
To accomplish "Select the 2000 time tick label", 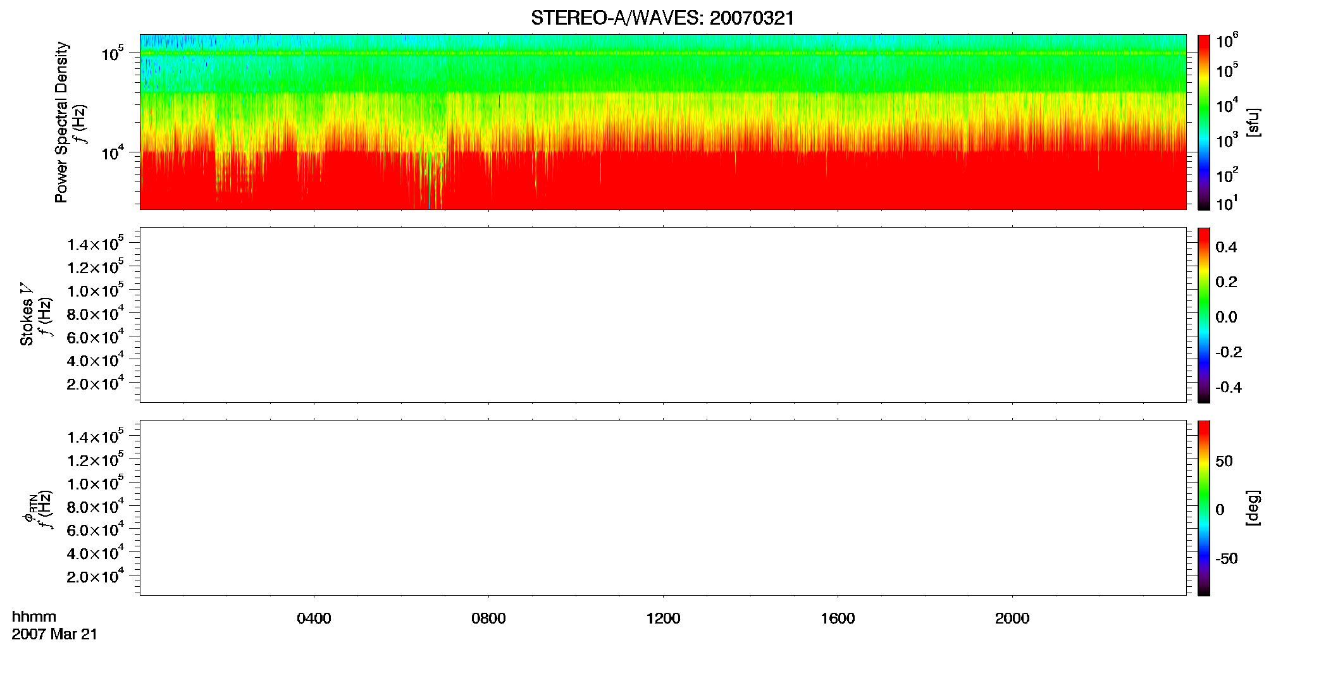I will coord(1012,618).
